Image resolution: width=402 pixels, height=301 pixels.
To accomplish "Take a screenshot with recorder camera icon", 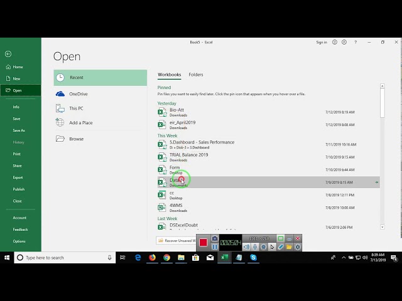I will click(215, 238).
